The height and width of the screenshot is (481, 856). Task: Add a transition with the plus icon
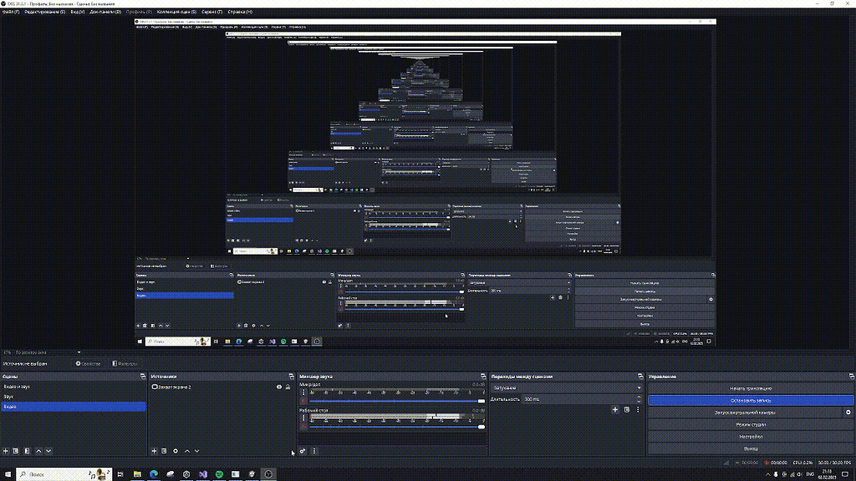click(616, 408)
